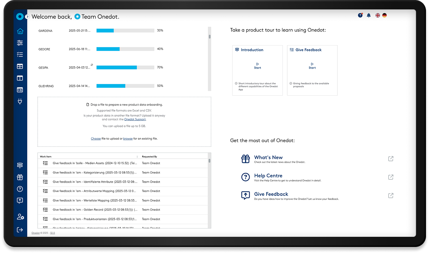The width and height of the screenshot is (429, 253).
Task: Open work item 'ism - Golden Record'
Action: point(95,210)
